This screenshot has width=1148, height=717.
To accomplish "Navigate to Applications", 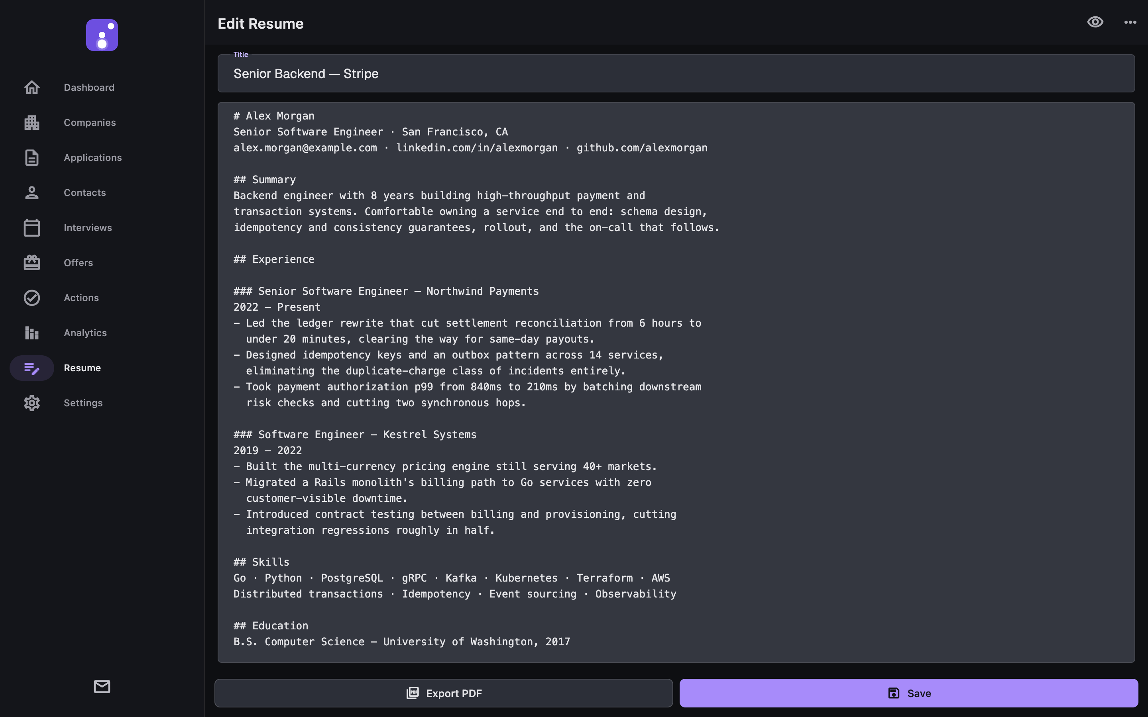I will point(92,157).
